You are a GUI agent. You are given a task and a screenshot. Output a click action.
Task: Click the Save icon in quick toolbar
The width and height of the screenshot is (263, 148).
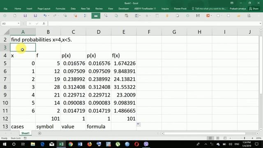25,16
